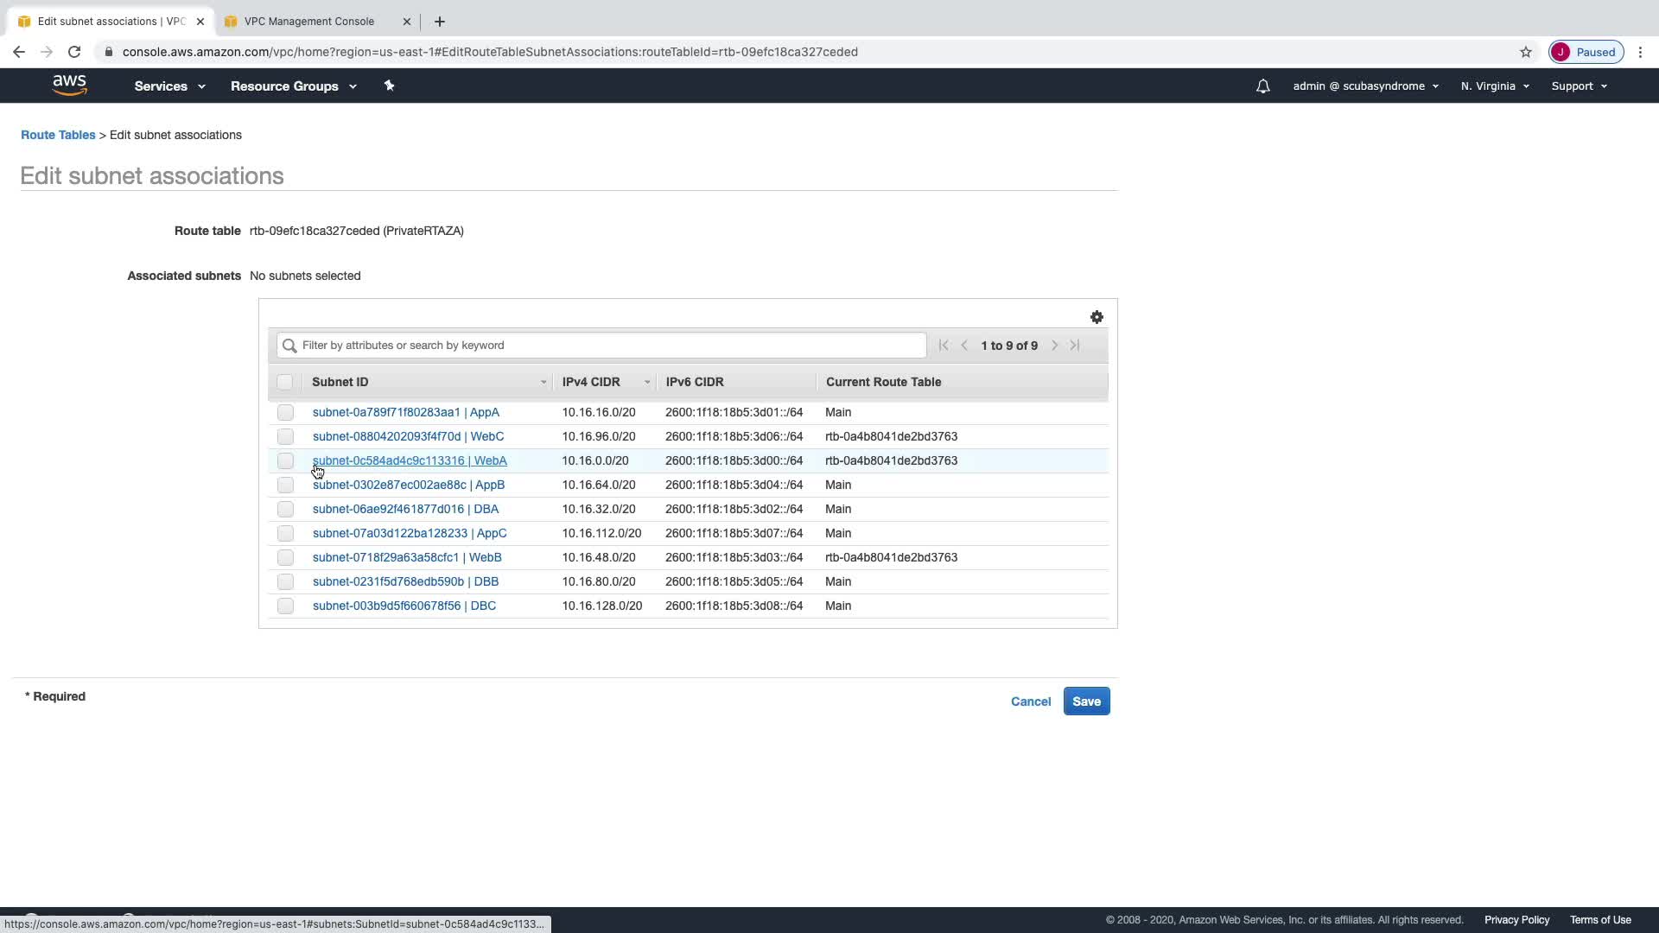
Task: Go to next page of subnets
Action: 1054,346
